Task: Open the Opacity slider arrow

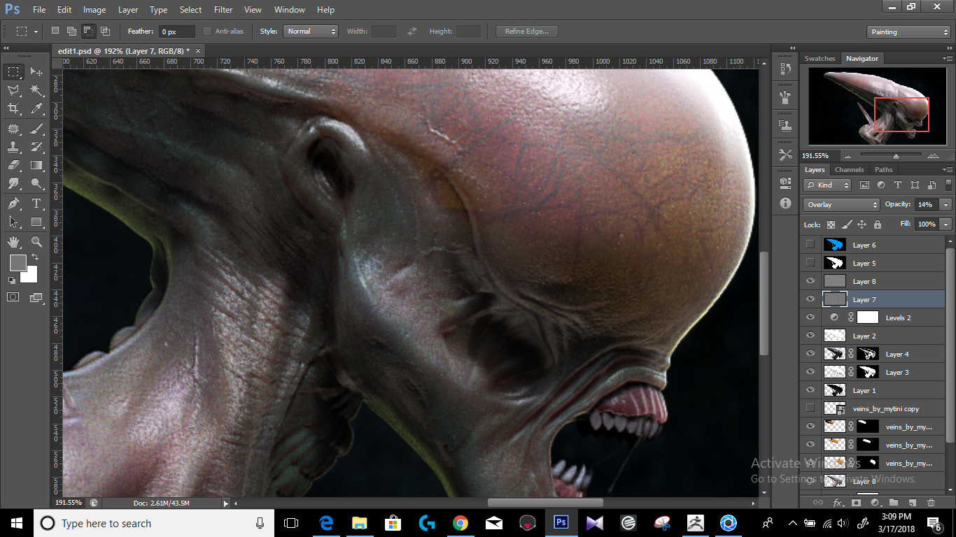Action: point(946,205)
